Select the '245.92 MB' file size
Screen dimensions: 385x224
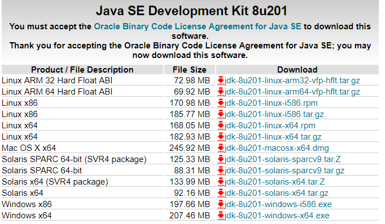tap(190, 148)
